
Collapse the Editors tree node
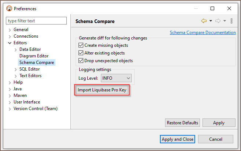click(10, 43)
